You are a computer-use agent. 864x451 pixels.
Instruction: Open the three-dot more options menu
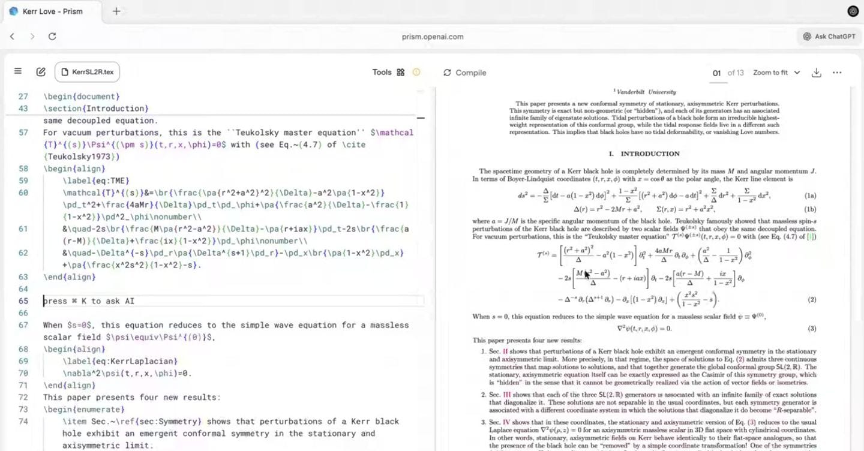coord(837,73)
